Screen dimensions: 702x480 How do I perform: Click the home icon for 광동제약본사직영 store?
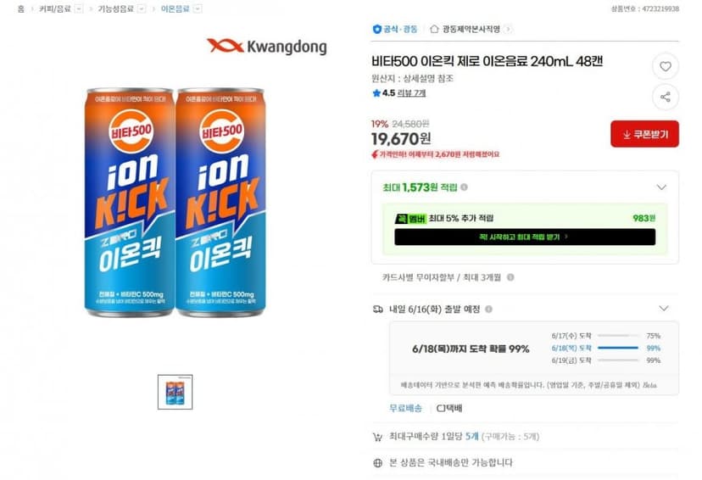click(434, 29)
